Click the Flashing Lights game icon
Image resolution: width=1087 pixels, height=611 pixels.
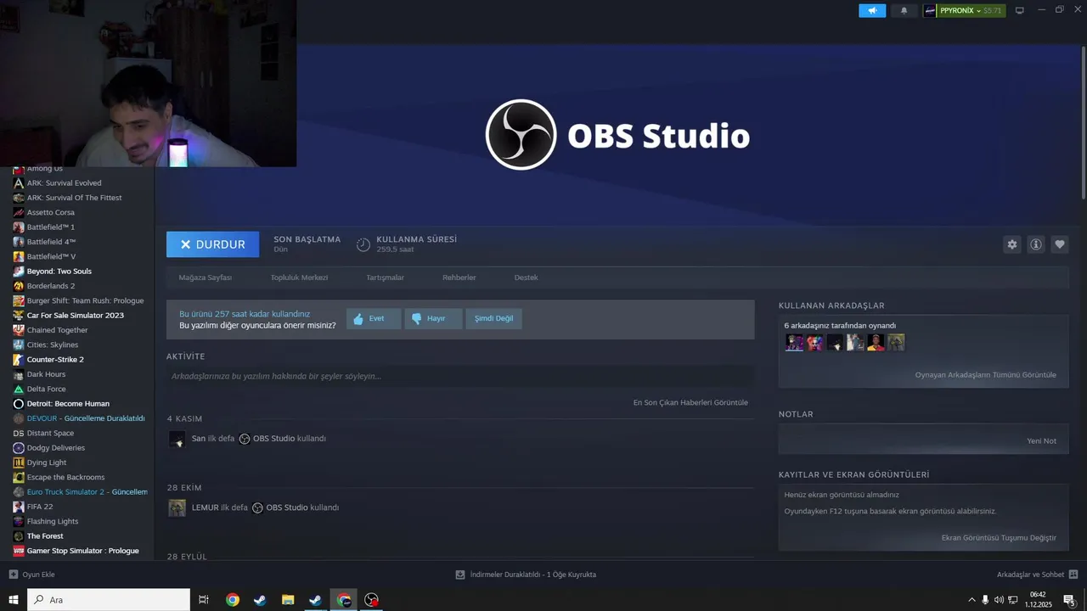click(19, 522)
